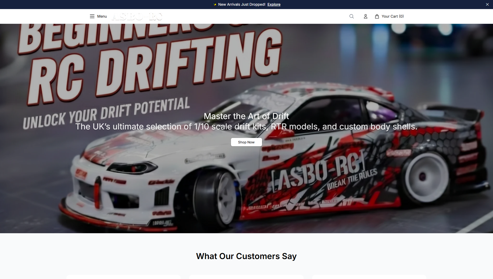This screenshot has height=279, width=493.
Task: Click the UK's ultimate selection subtitle text
Action: 246,127
